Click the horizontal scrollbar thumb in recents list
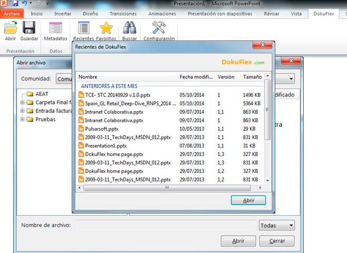 (x=167, y=188)
